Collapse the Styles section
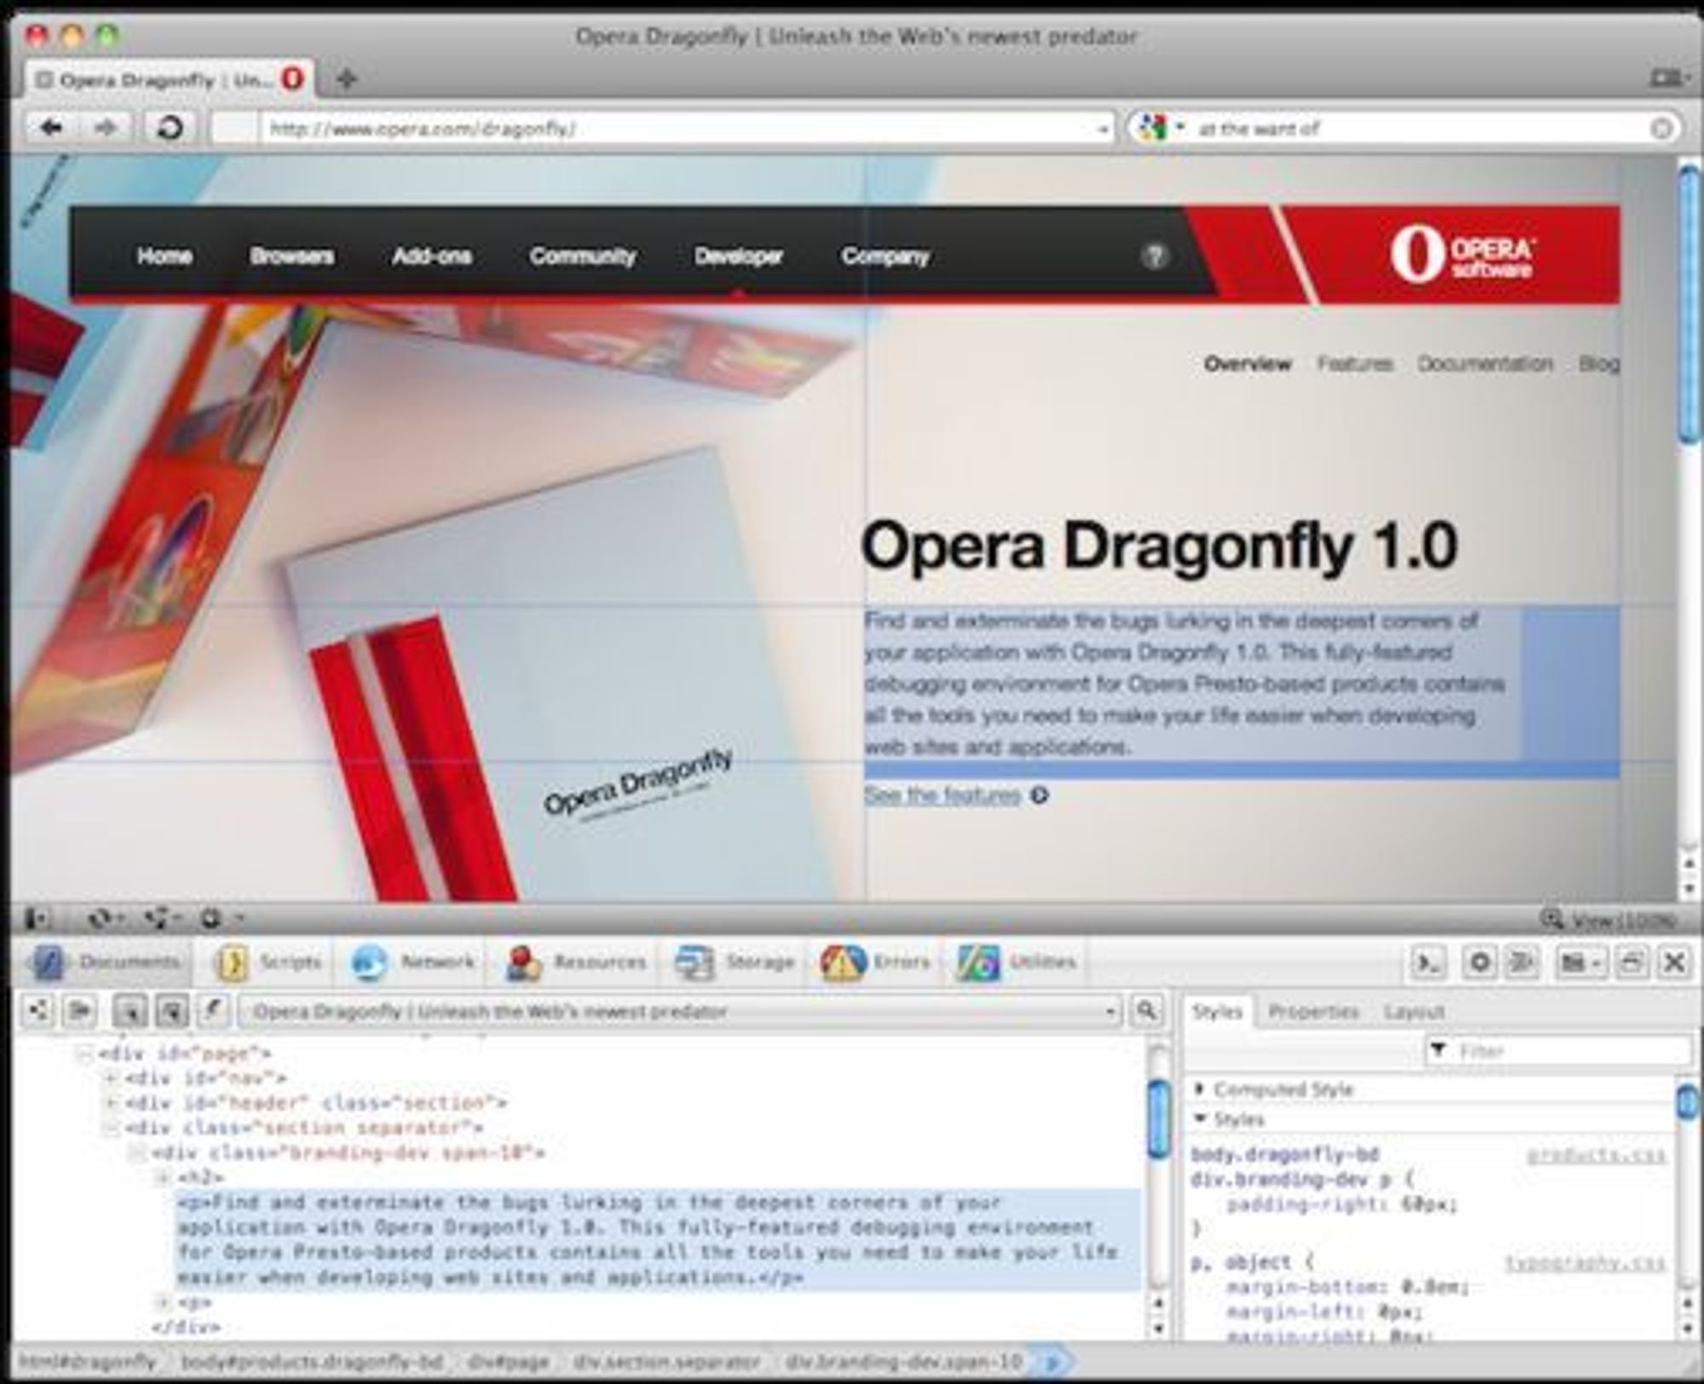Image resolution: width=1704 pixels, height=1384 pixels. [x=1200, y=1119]
